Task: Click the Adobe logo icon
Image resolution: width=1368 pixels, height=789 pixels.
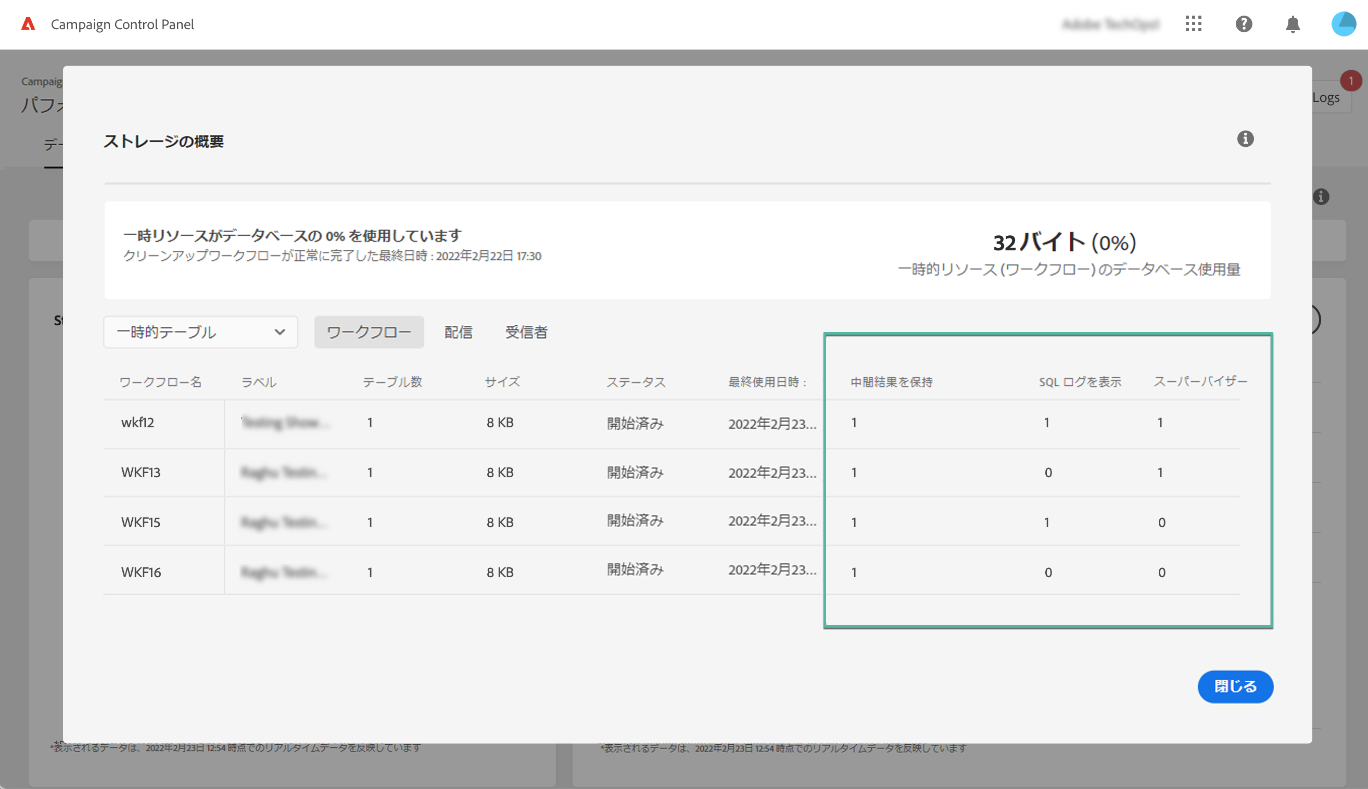Action: pos(28,24)
